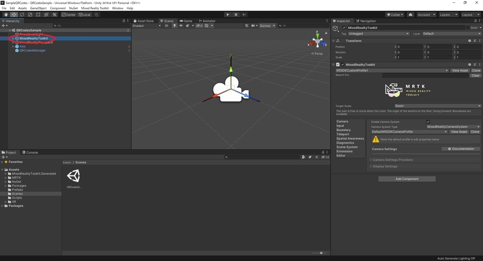Toggle hidden objects visibility counter
This screenshot has height=261, width=483.
coord(199,26)
